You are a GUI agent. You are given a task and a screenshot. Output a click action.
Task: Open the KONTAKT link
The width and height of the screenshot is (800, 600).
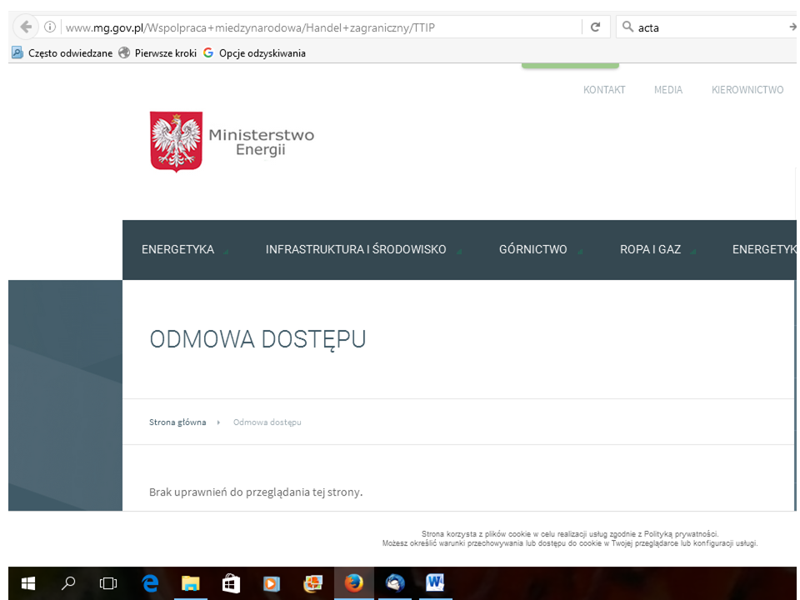(604, 90)
